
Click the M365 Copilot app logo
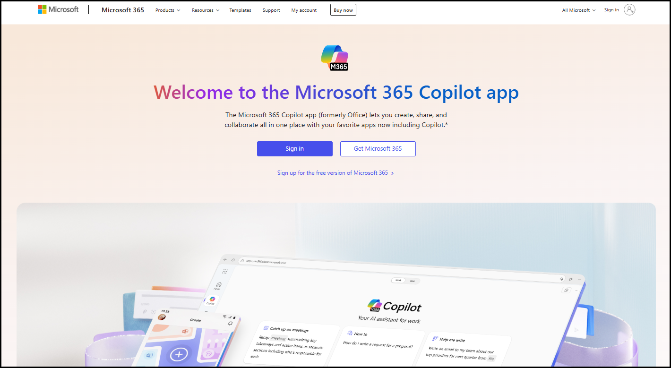(x=335, y=58)
